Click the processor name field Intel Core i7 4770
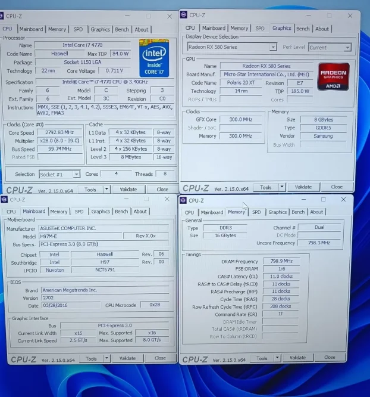 pyautogui.click(x=83, y=45)
